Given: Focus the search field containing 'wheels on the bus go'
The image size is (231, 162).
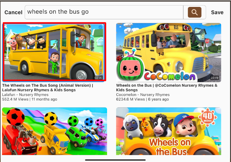Looking at the screenshot, I should [x=104, y=12].
